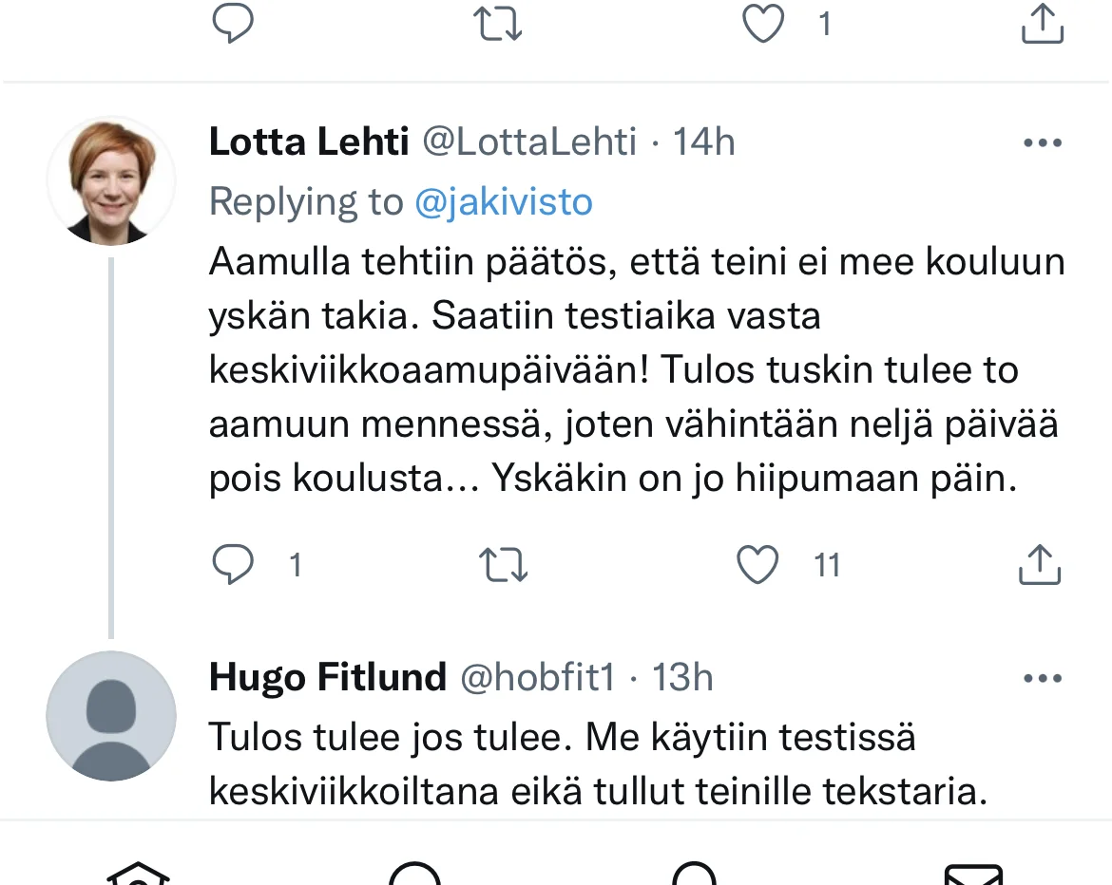Open the Messages tab envelope
This screenshot has width=1112, height=885.
click(x=973, y=876)
